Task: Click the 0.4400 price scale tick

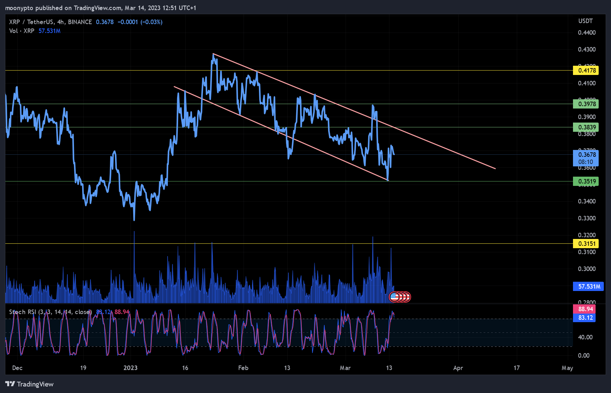Action: coord(587,33)
